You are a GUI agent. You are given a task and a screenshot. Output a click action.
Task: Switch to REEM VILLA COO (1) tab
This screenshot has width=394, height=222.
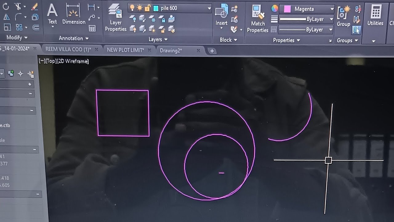[68, 49]
